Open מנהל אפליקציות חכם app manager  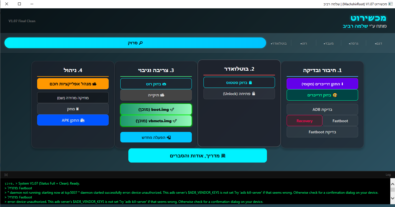73,84
